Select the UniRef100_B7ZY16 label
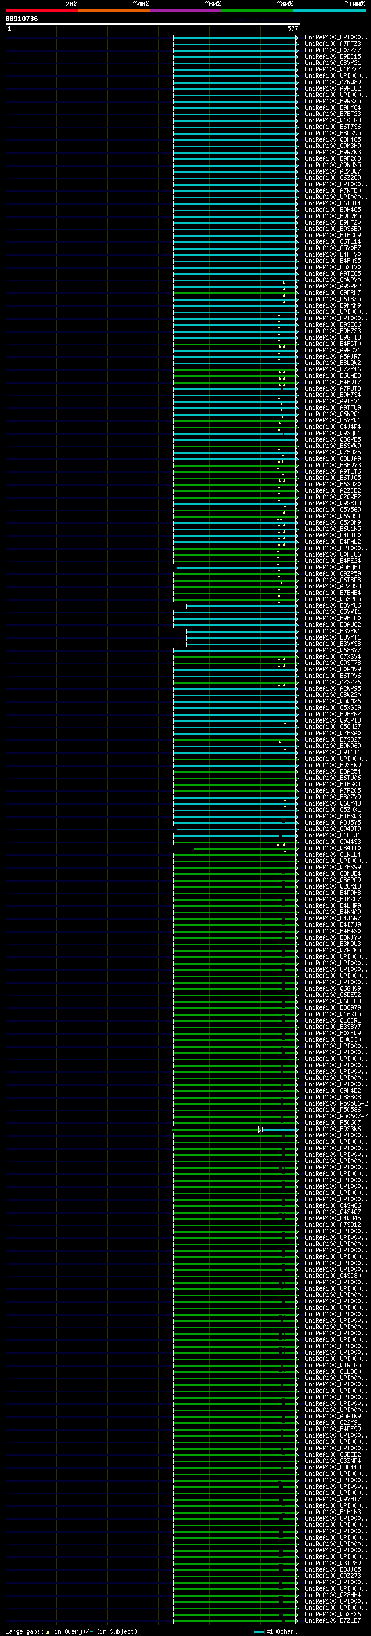Screen dimensions: 371x1636 point(332,369)
